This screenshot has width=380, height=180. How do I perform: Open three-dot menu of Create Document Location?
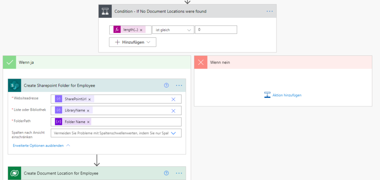coord(179,173)
